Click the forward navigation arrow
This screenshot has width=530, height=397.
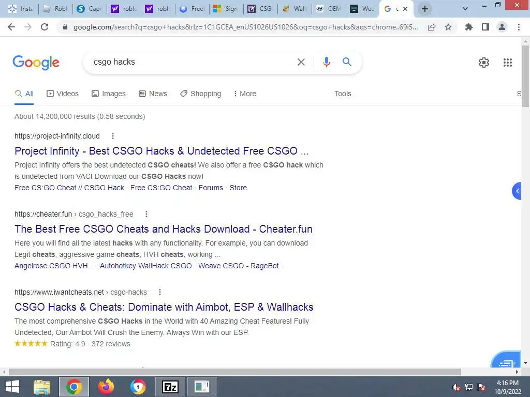pyautogui.click(x=28, y=27)
